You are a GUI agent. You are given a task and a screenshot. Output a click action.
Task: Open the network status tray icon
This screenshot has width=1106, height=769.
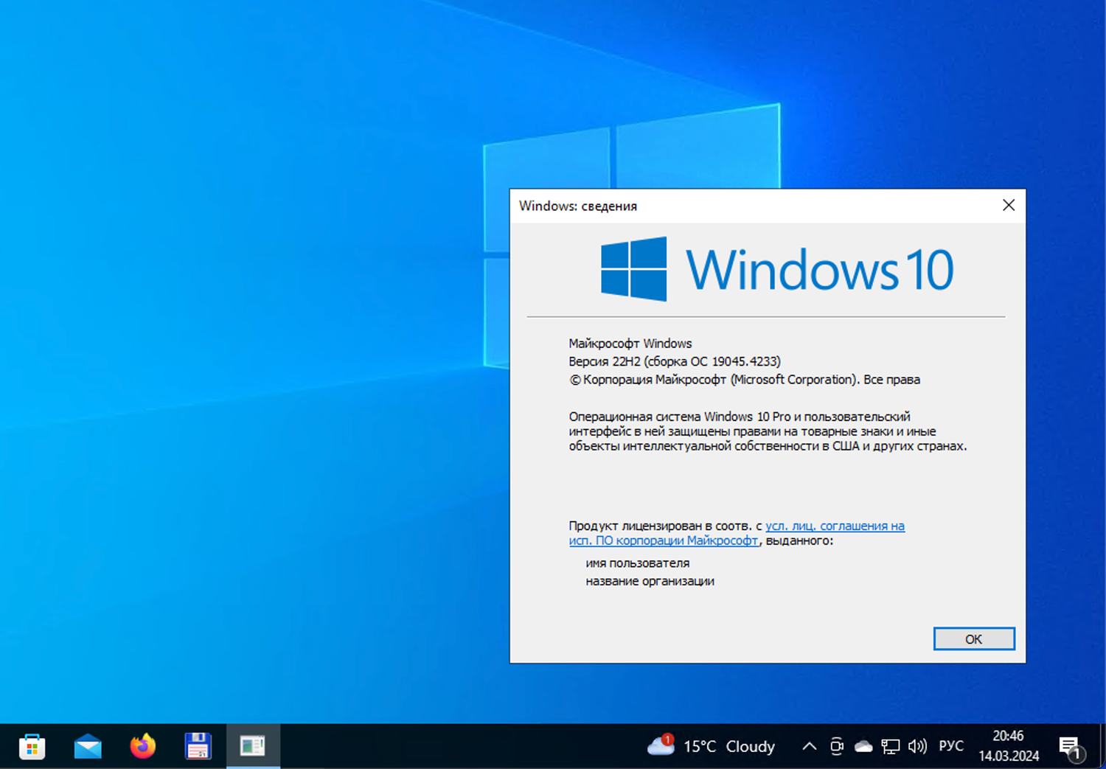point(890,746)
